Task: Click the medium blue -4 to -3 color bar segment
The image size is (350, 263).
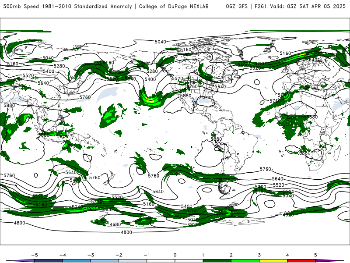Action: (x=77, y=261)
